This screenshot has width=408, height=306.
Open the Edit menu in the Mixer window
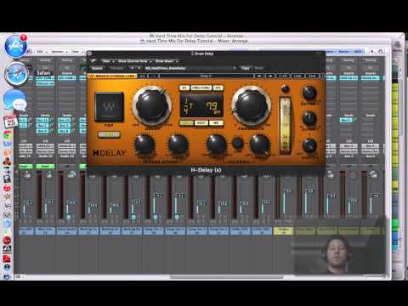41,52
